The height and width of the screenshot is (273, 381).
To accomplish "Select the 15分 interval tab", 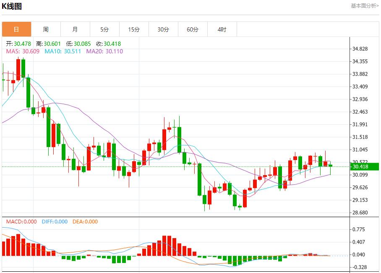I will [x=134, y=29].
